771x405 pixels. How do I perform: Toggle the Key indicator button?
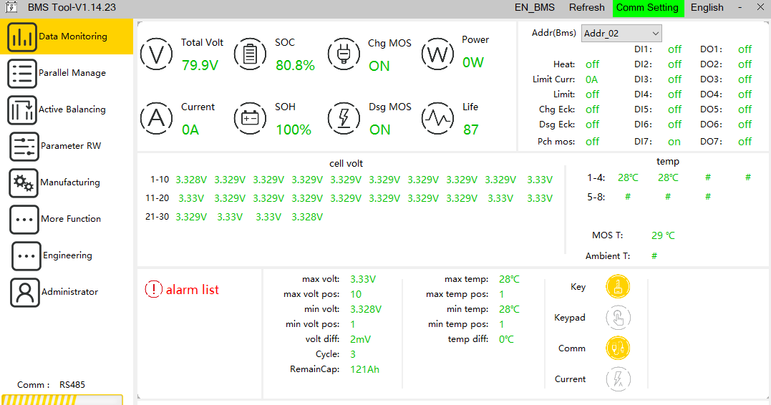[618, 286]
